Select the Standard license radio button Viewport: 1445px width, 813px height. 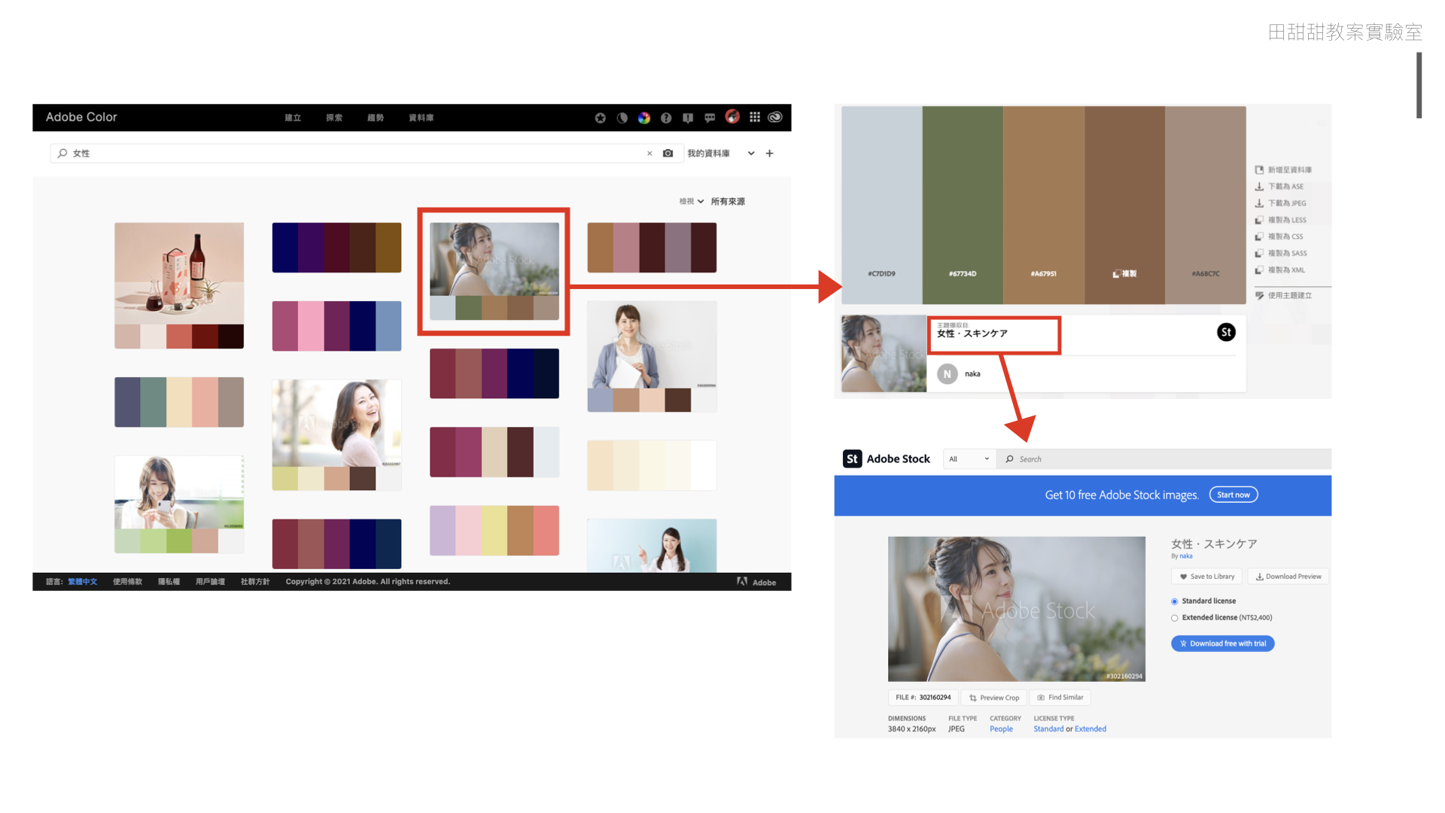1174,601
